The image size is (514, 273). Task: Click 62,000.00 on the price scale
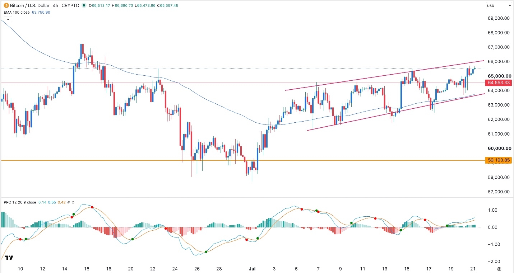498,119
